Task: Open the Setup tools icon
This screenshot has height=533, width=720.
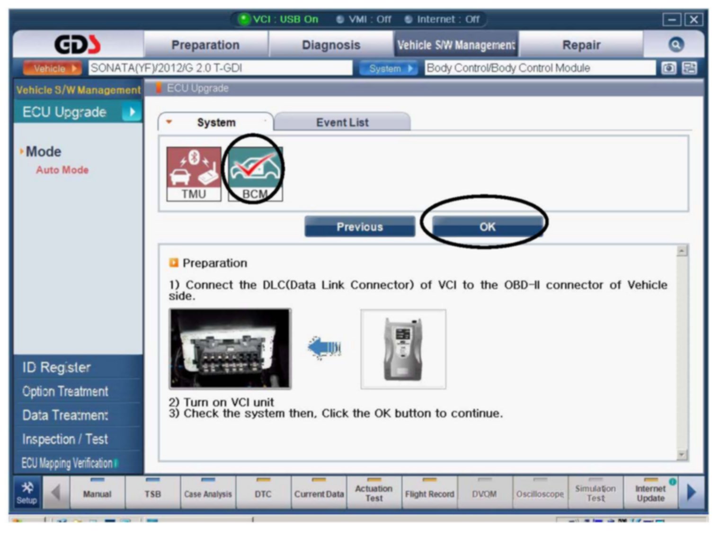Action: click(x=27, y=493)
